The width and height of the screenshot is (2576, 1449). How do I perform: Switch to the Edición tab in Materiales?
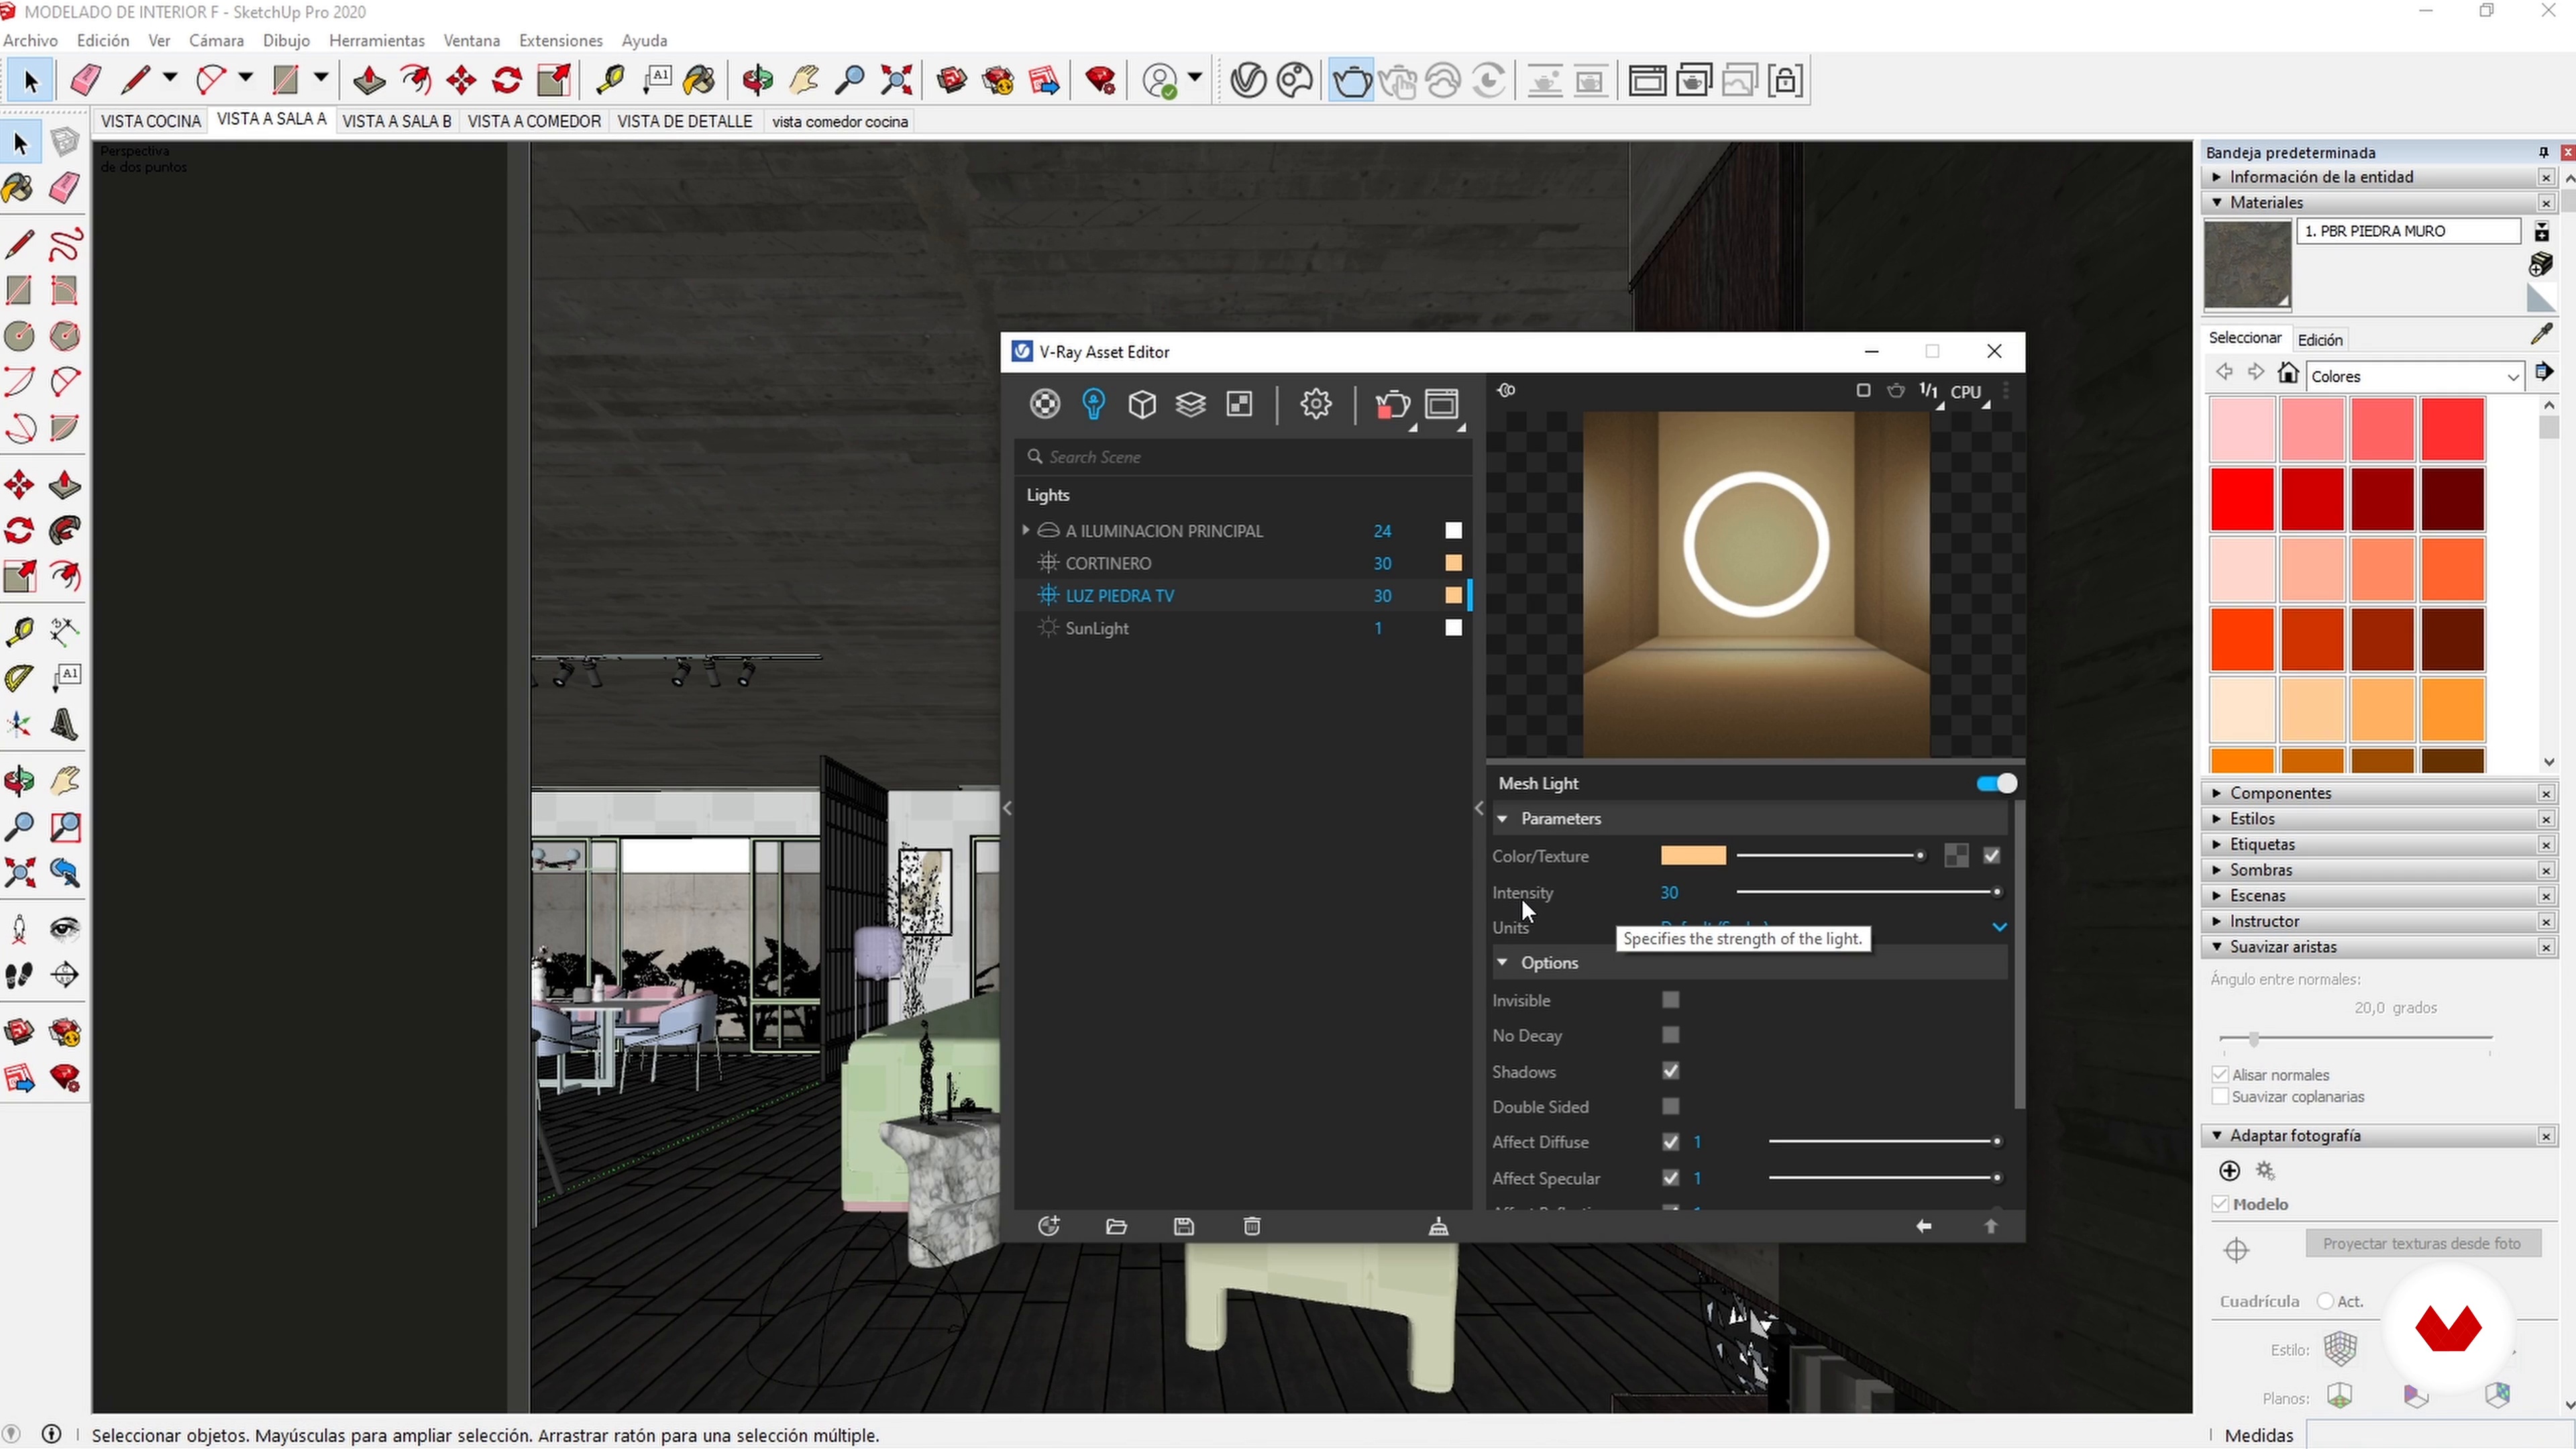[2320, 340]
